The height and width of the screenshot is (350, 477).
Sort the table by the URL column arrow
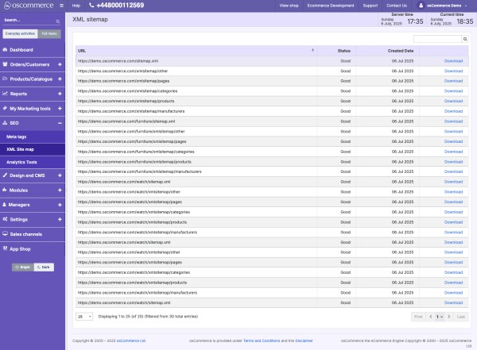tap(312, 51)
